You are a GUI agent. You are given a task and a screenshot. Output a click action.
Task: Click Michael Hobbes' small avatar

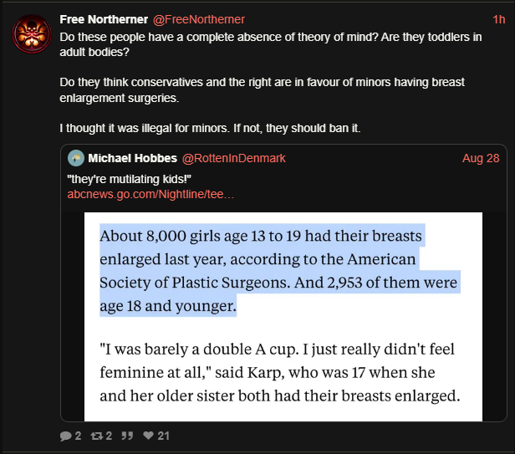coord(75,158)
